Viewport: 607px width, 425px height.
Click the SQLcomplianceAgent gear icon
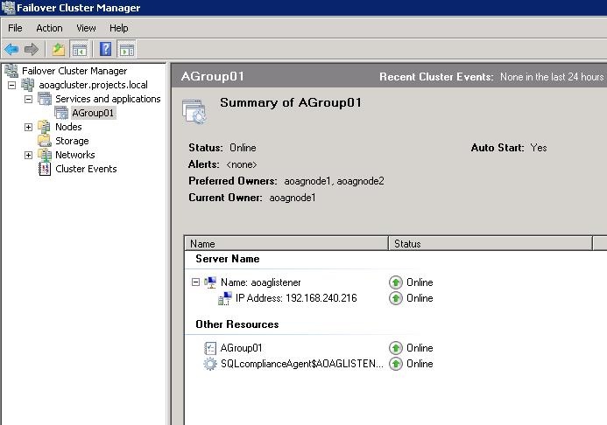pos(210,364)
